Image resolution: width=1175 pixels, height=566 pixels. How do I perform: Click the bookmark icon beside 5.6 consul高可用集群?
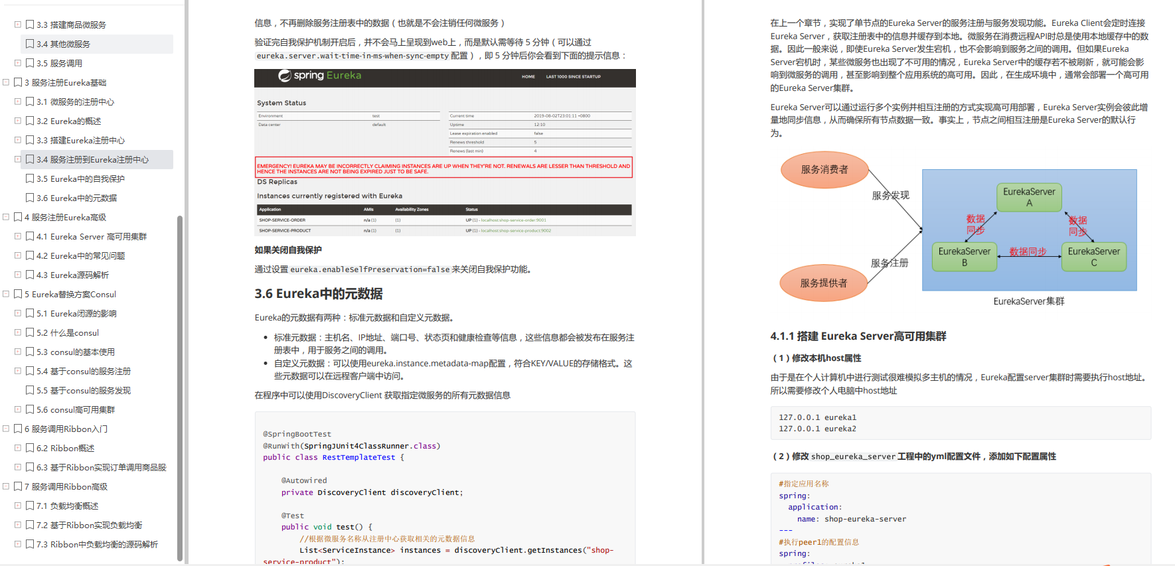tap(30, 409)
